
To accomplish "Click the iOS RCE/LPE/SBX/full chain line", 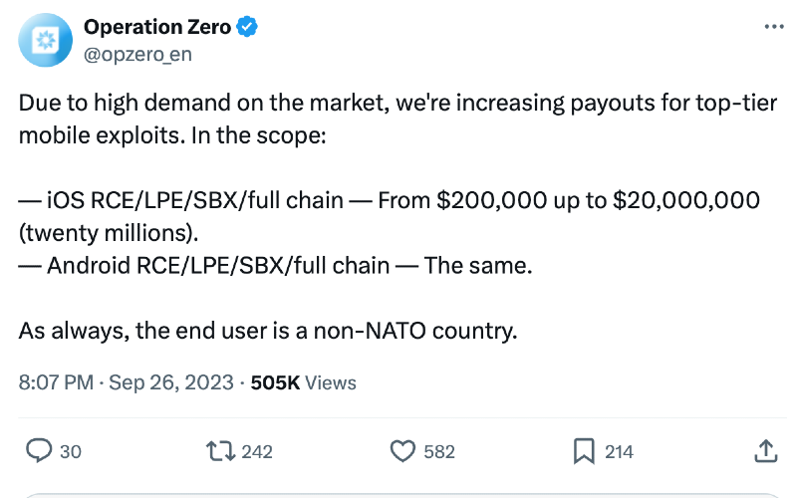I will point(389,201).
